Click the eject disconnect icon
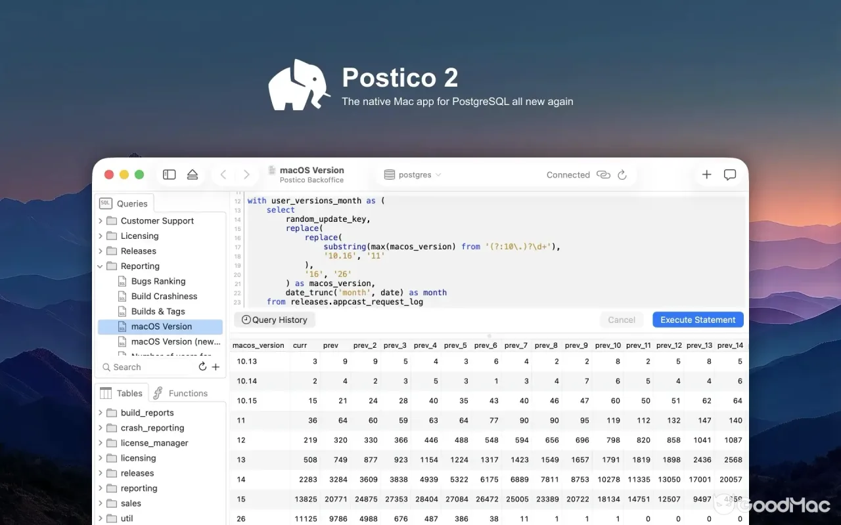Viewport: 841px width, 525px height. coord(193,175)
